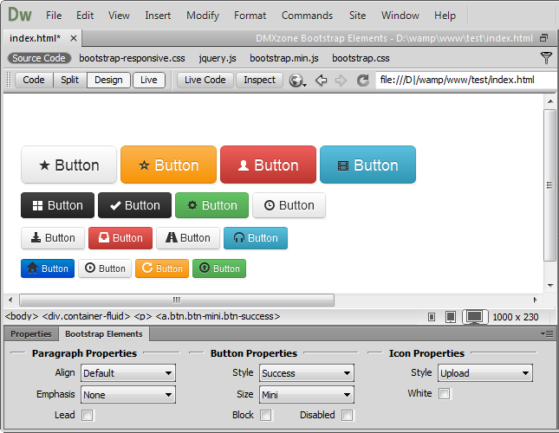
Task: Click the white download icon Button
Action: [53, 238]
